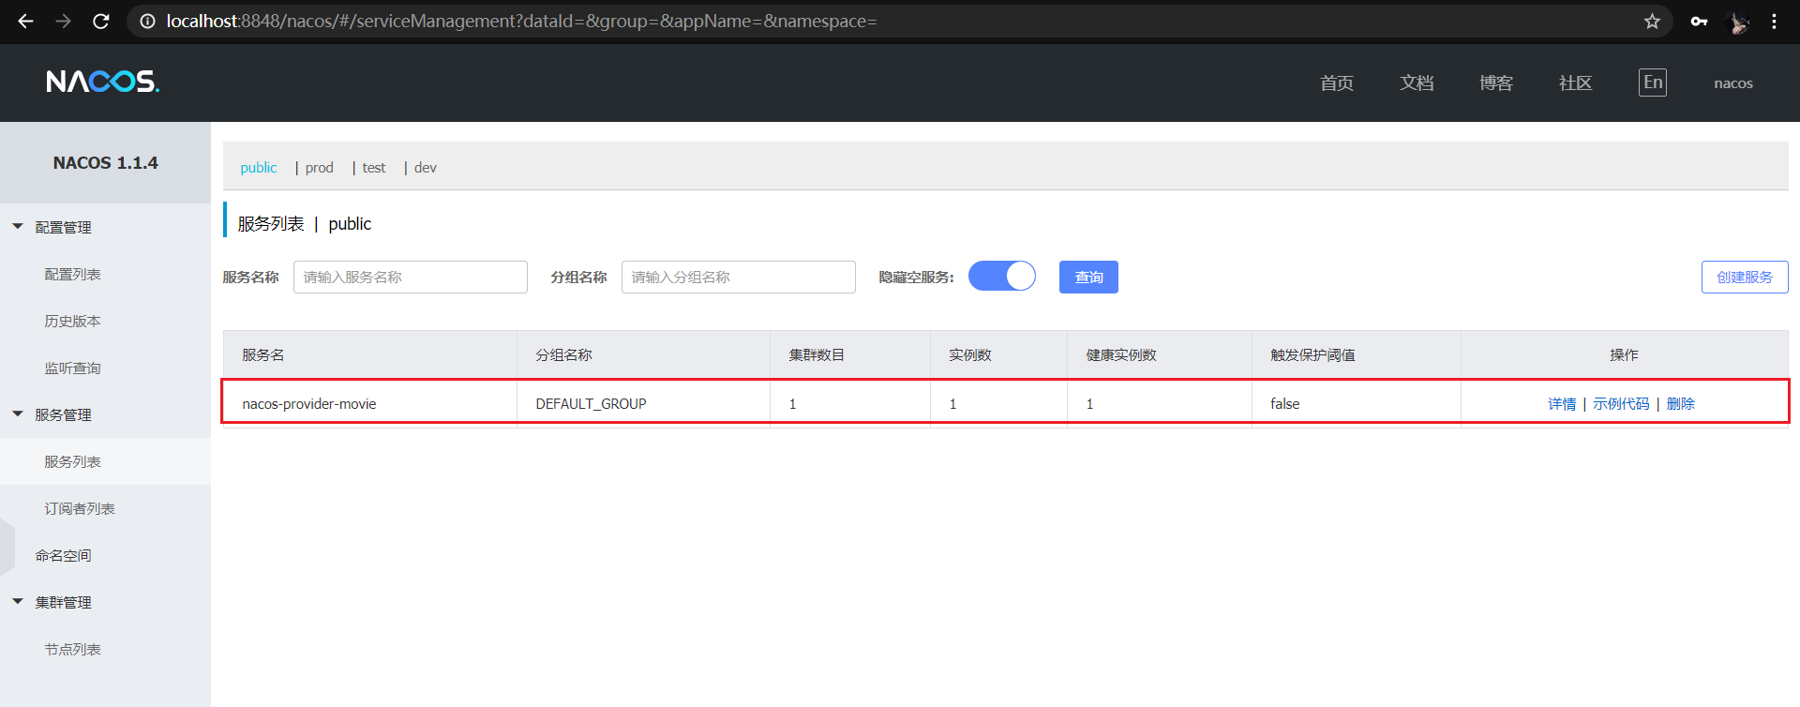Open the browser profile avatar
Viewport: 1800px width, 707px height.
1738,22
